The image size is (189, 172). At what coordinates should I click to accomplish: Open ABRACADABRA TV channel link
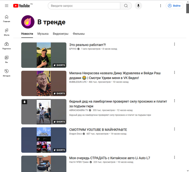point(79,110)
